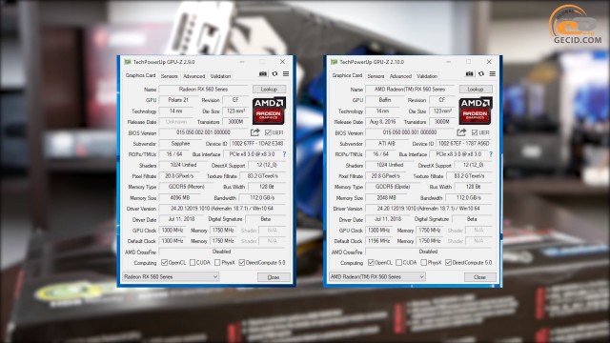The image size is (610, 343).
Task: Click Memory Size value 2048 MB
Action: [386, 198]
